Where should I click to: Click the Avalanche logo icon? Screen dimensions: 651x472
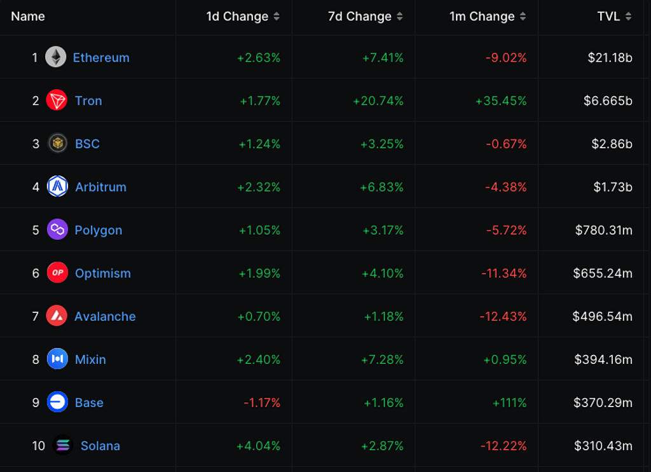(x=57, y=316)
